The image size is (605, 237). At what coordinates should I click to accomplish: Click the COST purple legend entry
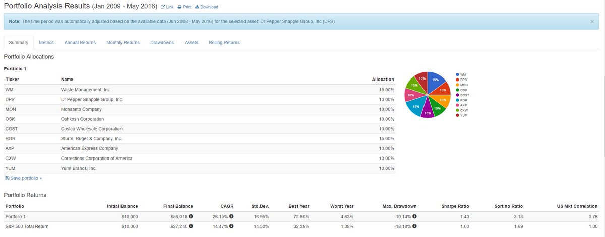(462, 95)
